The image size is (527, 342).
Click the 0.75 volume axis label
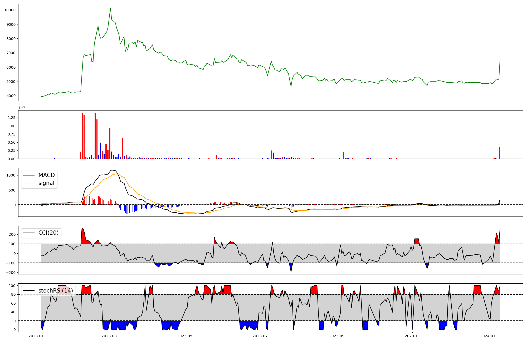12,134
